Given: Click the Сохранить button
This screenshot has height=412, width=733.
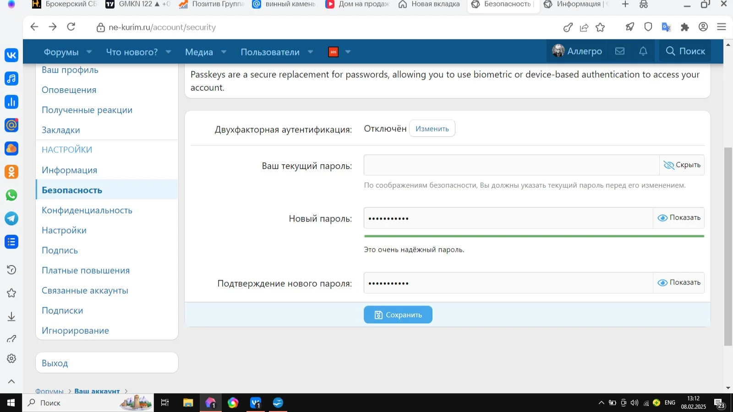Looking at the screenshot, I should tap(398, 314).
